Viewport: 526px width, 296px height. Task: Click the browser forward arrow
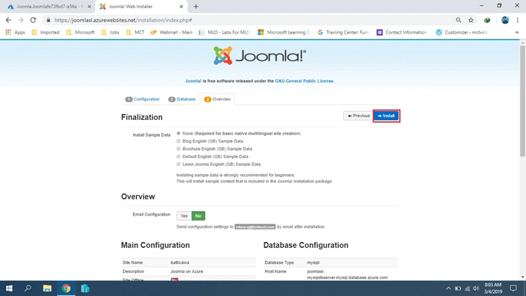(20, 20)
